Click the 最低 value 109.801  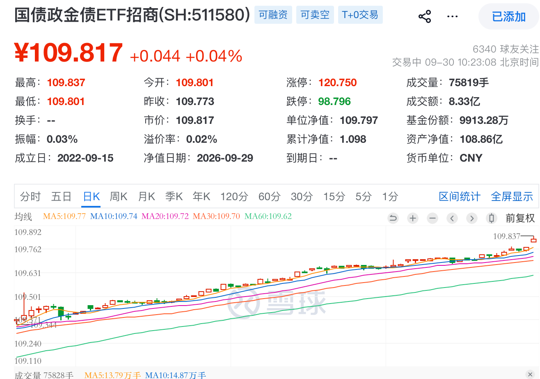coord(66,101)
